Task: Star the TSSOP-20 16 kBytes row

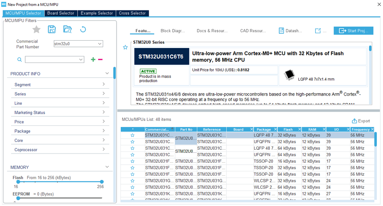Action: click(x=132, y=161)
